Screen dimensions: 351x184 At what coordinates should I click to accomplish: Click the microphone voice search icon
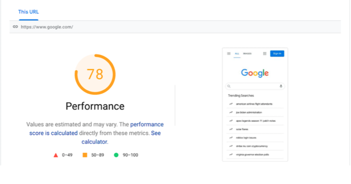click(280, 86)
